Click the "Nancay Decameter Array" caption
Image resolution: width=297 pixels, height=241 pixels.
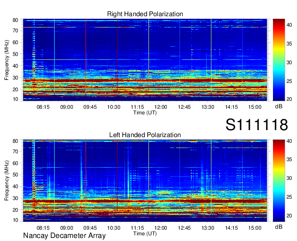pyautogui.click(x=64, y=236)
